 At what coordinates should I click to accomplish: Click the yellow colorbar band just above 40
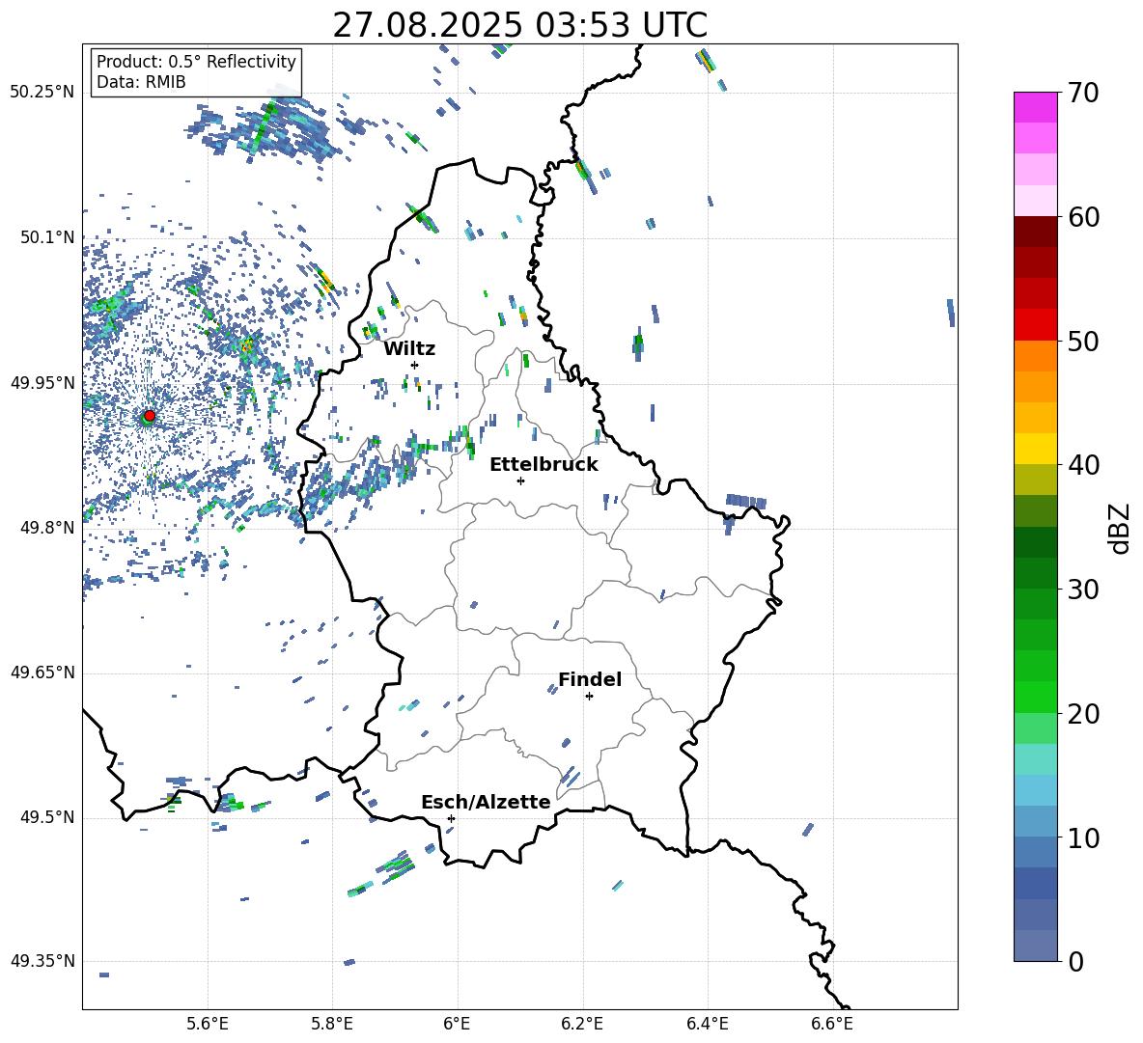1035,449
